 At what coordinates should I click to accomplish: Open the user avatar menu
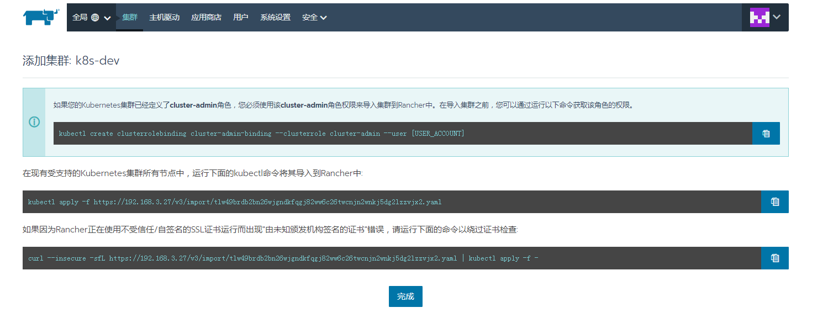765,17
